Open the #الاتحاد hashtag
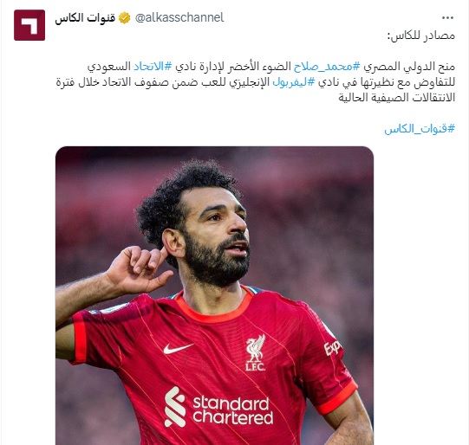469x445 pixels. point(153,67)
